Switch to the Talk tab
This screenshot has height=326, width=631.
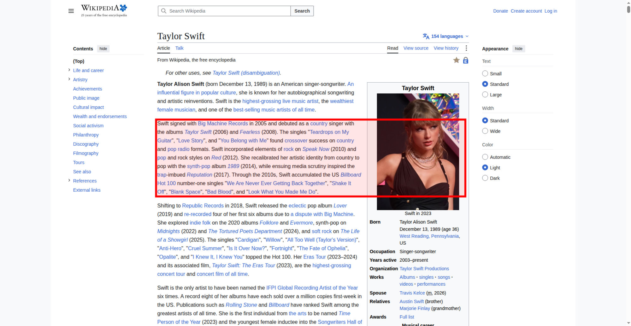click(179, 48)
